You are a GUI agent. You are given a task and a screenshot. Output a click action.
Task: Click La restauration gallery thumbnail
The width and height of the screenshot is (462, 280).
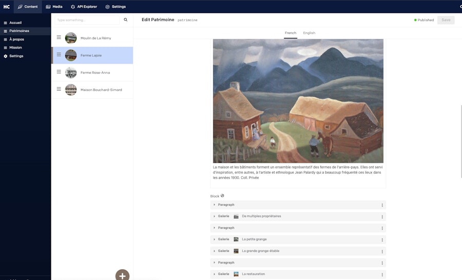236,274
